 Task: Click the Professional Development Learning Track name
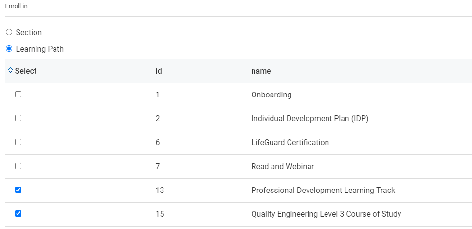[323, 191]
